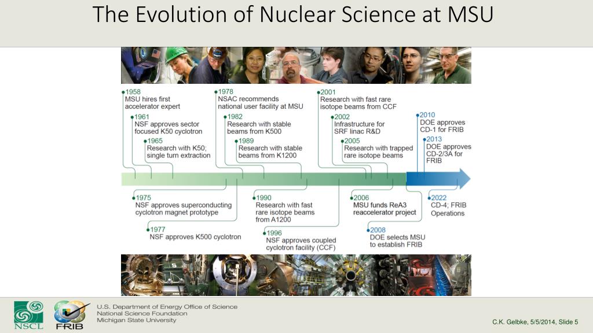Image resolution: width=593 pixels, height=333 pixels.
Task: Select 'Research with fast rare isotope beams from CCF'
Action: (358, 103)
